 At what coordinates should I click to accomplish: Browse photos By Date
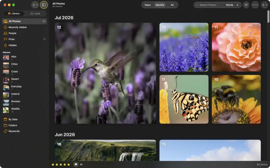point(24,119)
